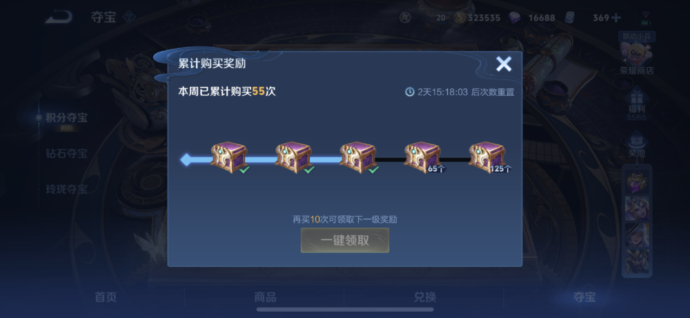Click the 一键领取 button
The width and height of the screenshot is (690, 318).
(x=345, y=240)
